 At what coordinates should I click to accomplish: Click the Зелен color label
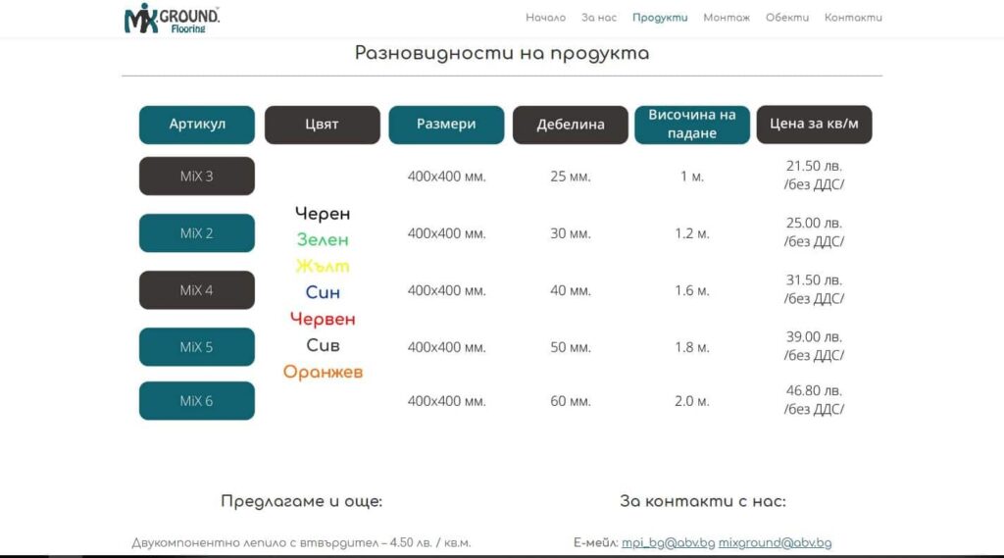[x=323, y=240]
